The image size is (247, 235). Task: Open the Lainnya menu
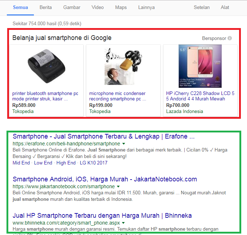[146, 8]
